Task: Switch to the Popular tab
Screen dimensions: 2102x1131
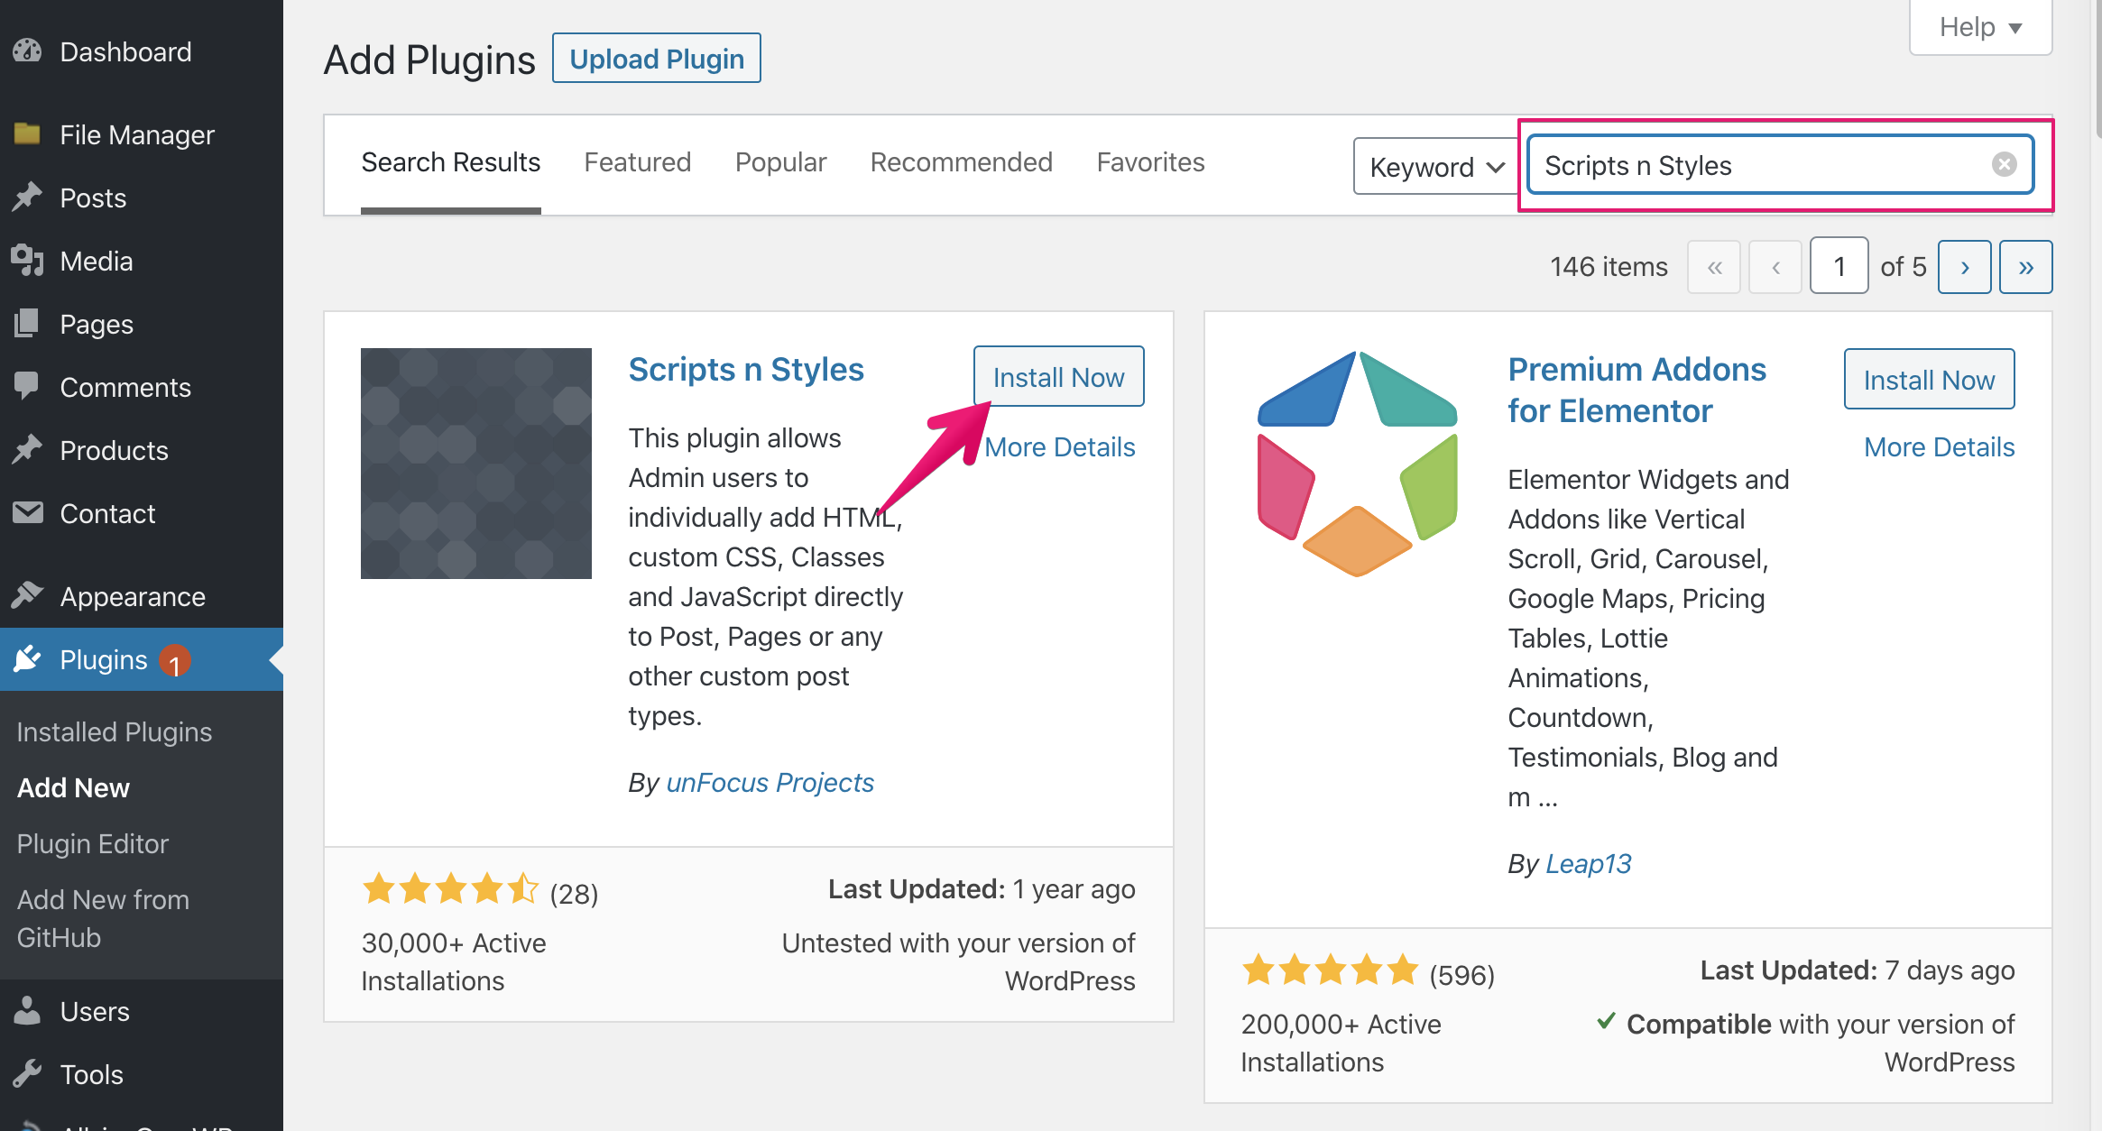Action: click(781, 162)
